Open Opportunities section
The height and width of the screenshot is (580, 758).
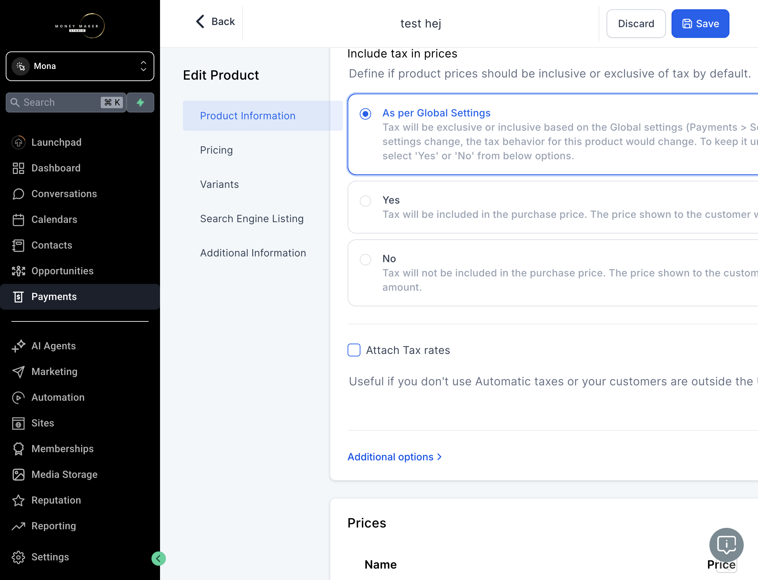(80, 271)
